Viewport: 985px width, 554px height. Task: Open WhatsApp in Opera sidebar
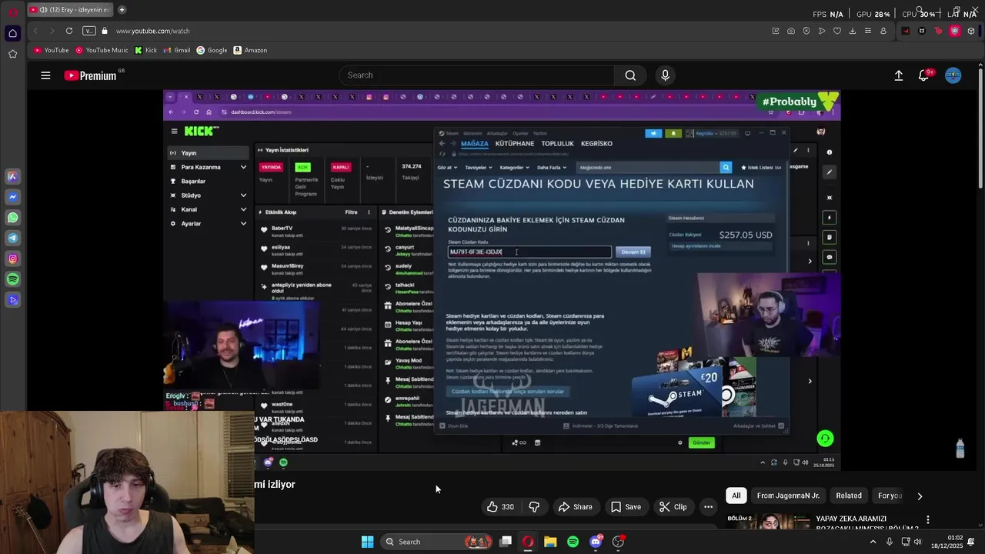[x=12, y=218]
